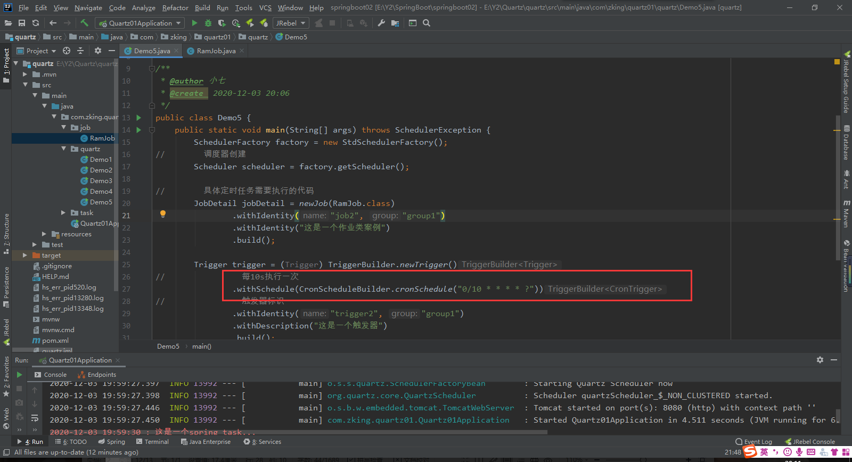Open the Spring tool window
The height and width of the screenshot is (462, 852).
(112, 442)
